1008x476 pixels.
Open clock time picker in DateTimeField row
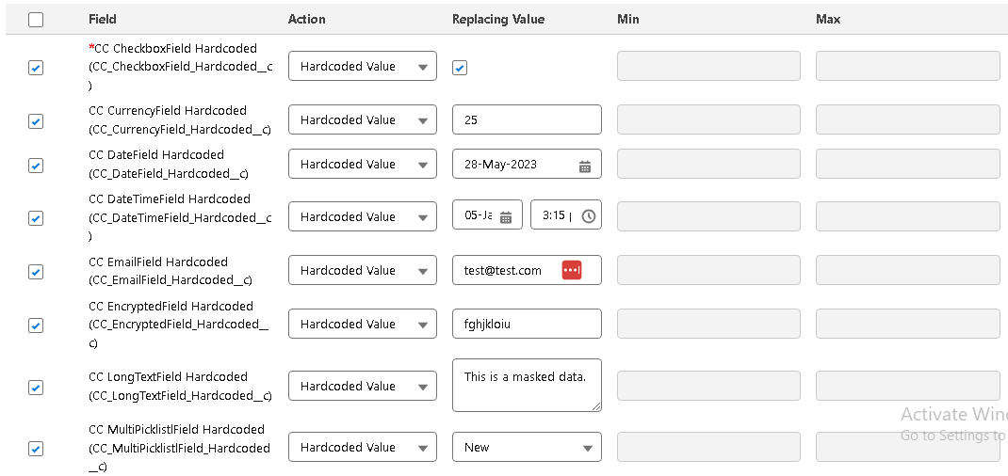[x=589, y=216]
